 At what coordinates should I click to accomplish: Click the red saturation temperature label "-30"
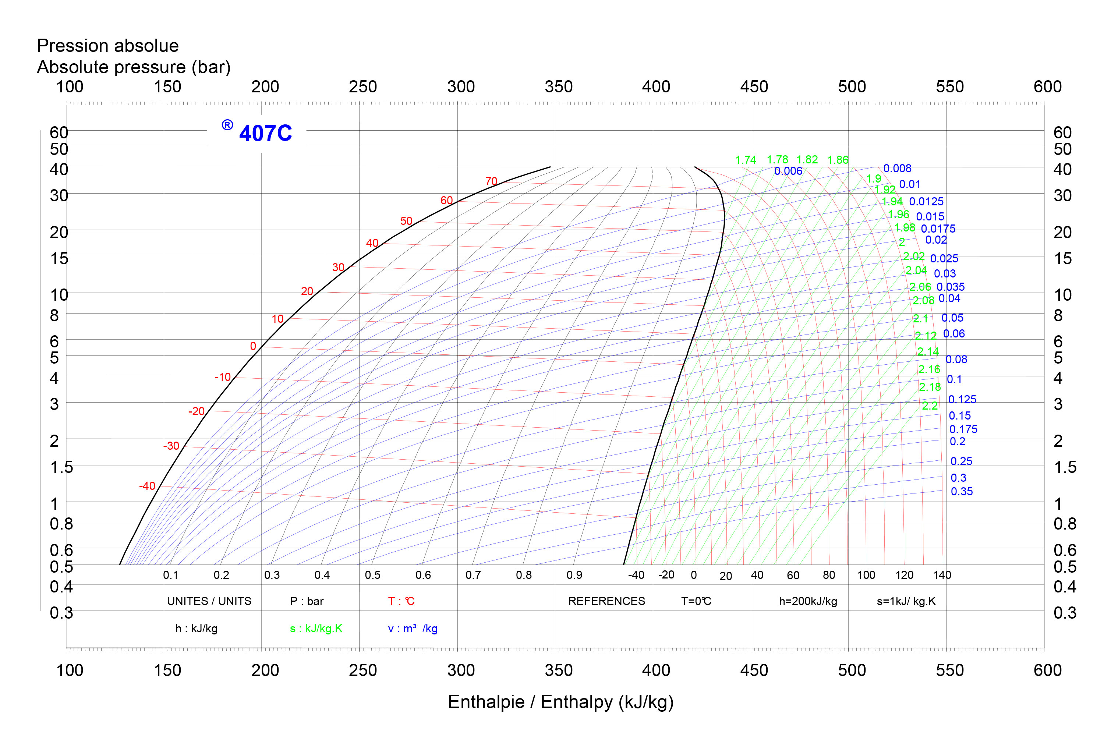171,446
